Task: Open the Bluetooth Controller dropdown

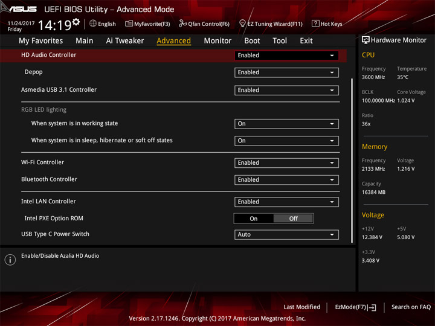Action: (286, 180)
